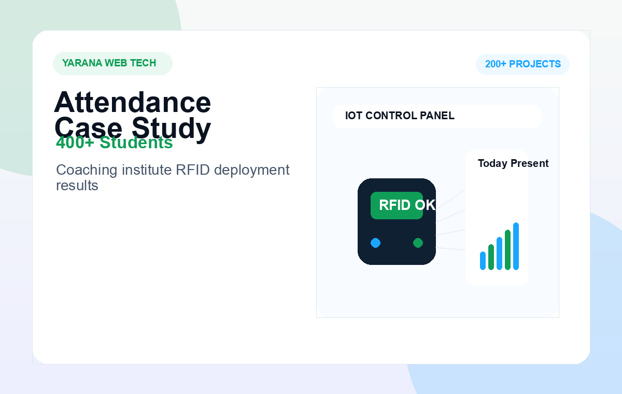The width and height of the screenshot is (622, 394).
Task: Click the IoT panel illustration background
Action: coord(437,202)
